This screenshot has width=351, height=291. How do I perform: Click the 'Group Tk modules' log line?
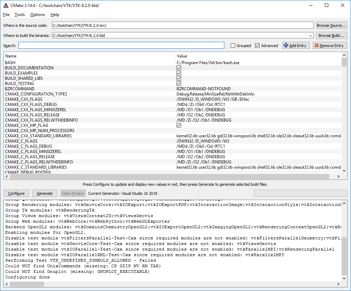pyautogui.click(x=50, y=210)
